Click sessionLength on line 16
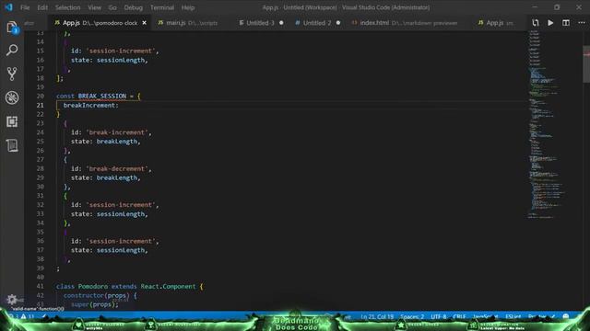This screenshot has width=590, height=331. pos(121,60)
